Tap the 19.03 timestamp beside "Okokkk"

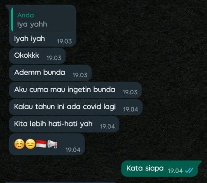tap(54, 58)
